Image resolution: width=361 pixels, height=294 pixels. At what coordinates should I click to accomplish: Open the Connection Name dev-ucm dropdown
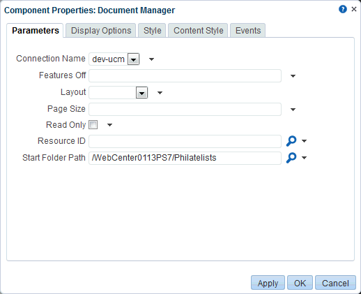pos(133,59)
